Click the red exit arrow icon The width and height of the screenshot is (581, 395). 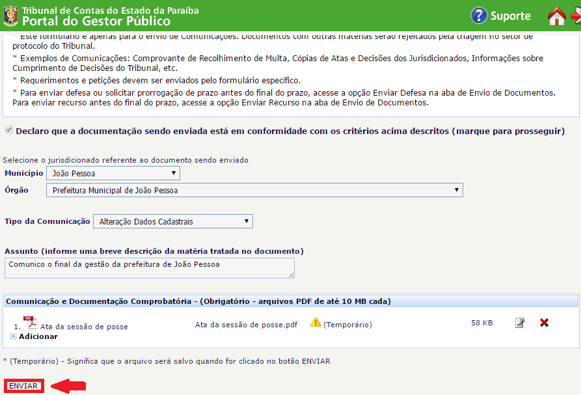[576, 16]
